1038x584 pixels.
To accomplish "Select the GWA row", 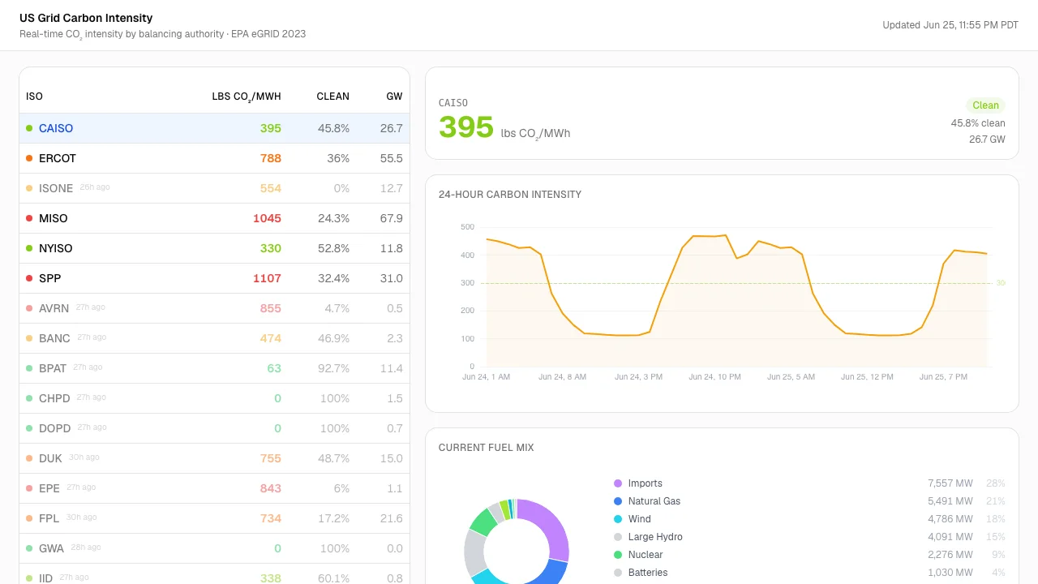I will [x=214, y=548].
